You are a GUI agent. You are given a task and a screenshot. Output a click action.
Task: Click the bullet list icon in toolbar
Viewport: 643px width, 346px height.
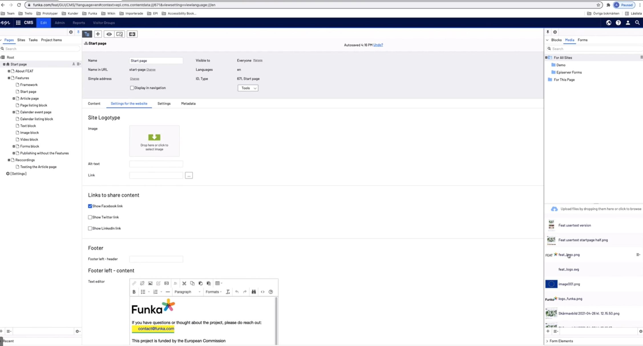click(143, 292)
